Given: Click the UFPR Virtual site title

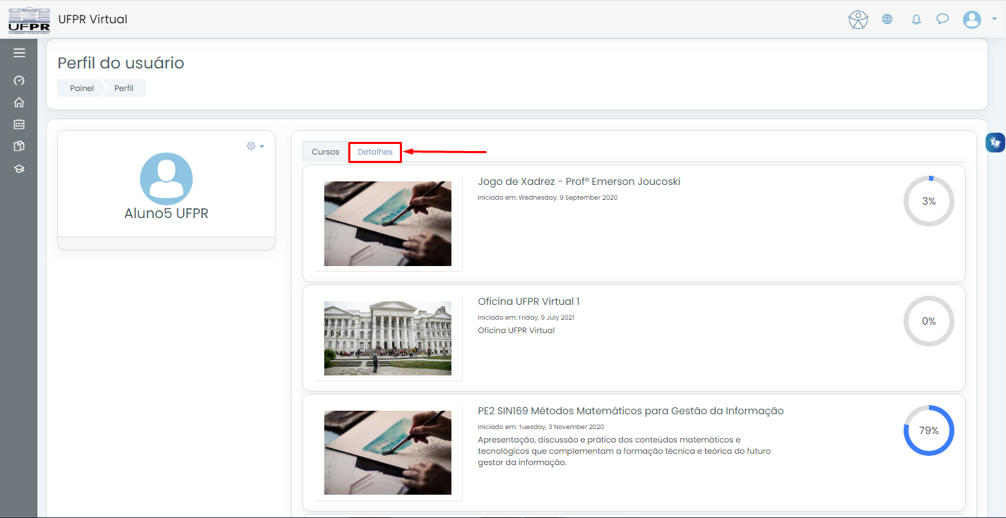Looking at the screenshot, I should (x=93, y=19).
